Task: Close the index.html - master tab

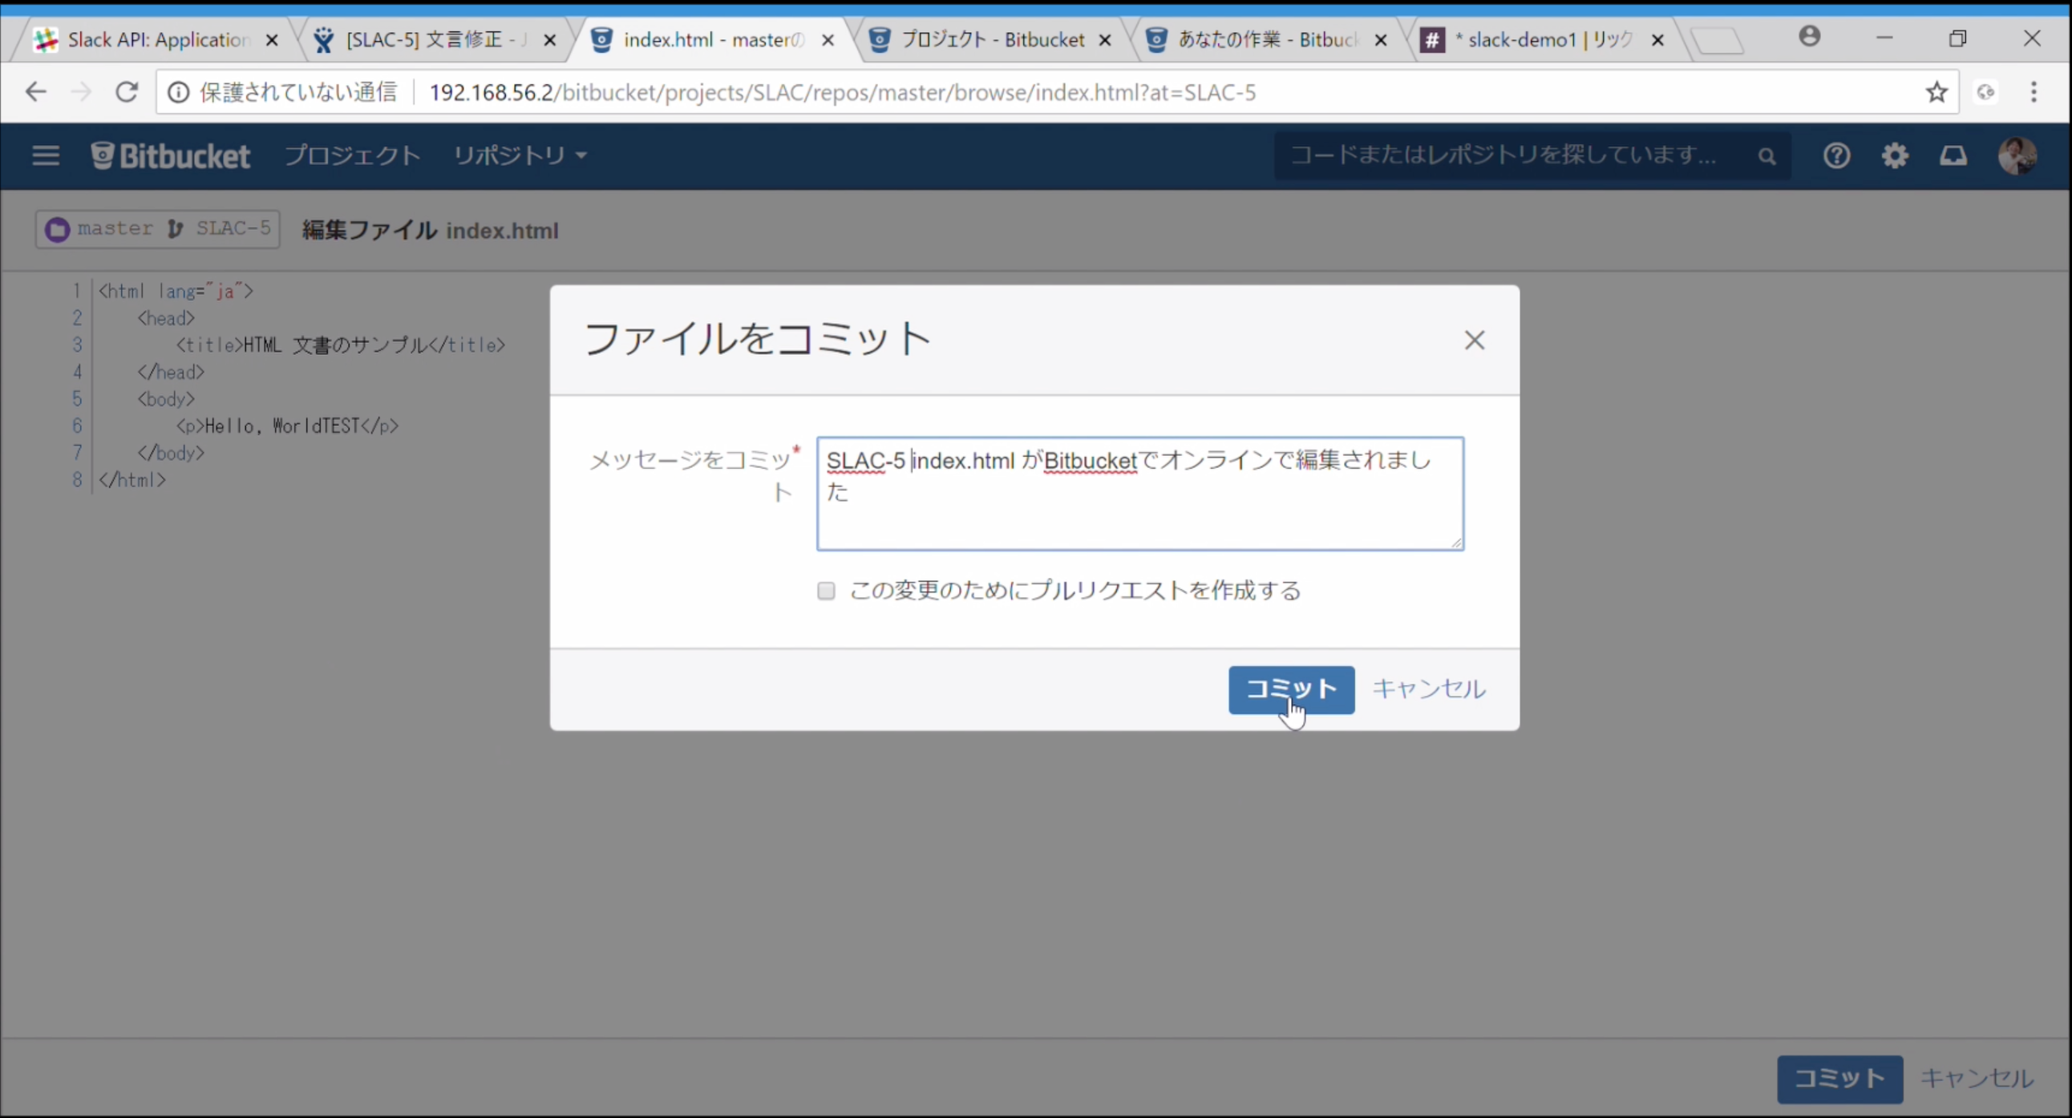Action: (828, 40)
